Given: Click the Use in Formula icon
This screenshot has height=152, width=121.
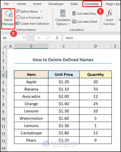Looking at the screenshot, I should tap(18, 18).
